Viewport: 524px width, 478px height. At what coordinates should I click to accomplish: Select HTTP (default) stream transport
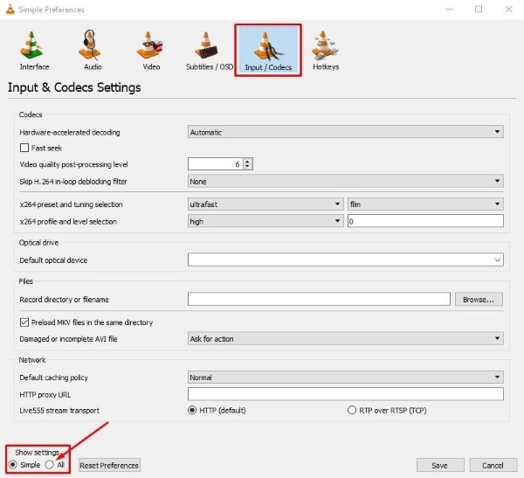[x=192, y=410]
